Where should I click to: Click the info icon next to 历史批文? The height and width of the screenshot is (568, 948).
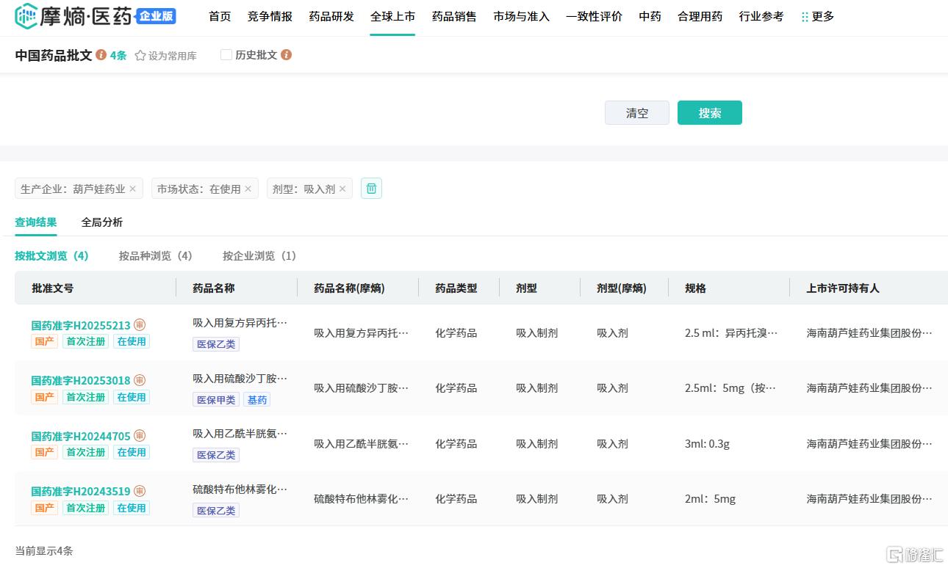click(x=287, y=55)
